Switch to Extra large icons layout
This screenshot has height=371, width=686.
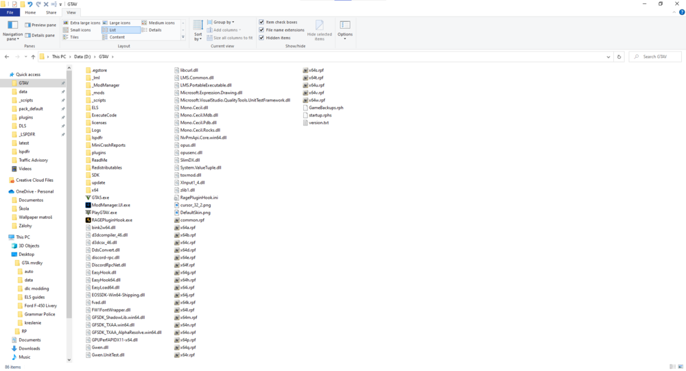pos(82,23)
